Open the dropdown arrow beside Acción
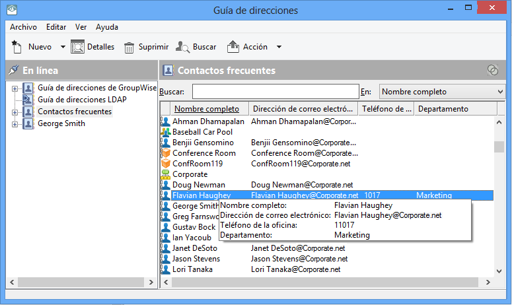512x305 pixels. (x=279, y=47)
